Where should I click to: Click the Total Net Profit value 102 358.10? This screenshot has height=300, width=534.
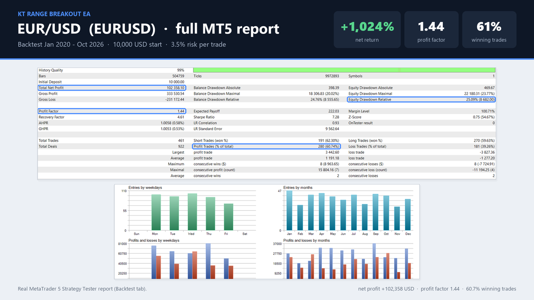coord(174,88)
